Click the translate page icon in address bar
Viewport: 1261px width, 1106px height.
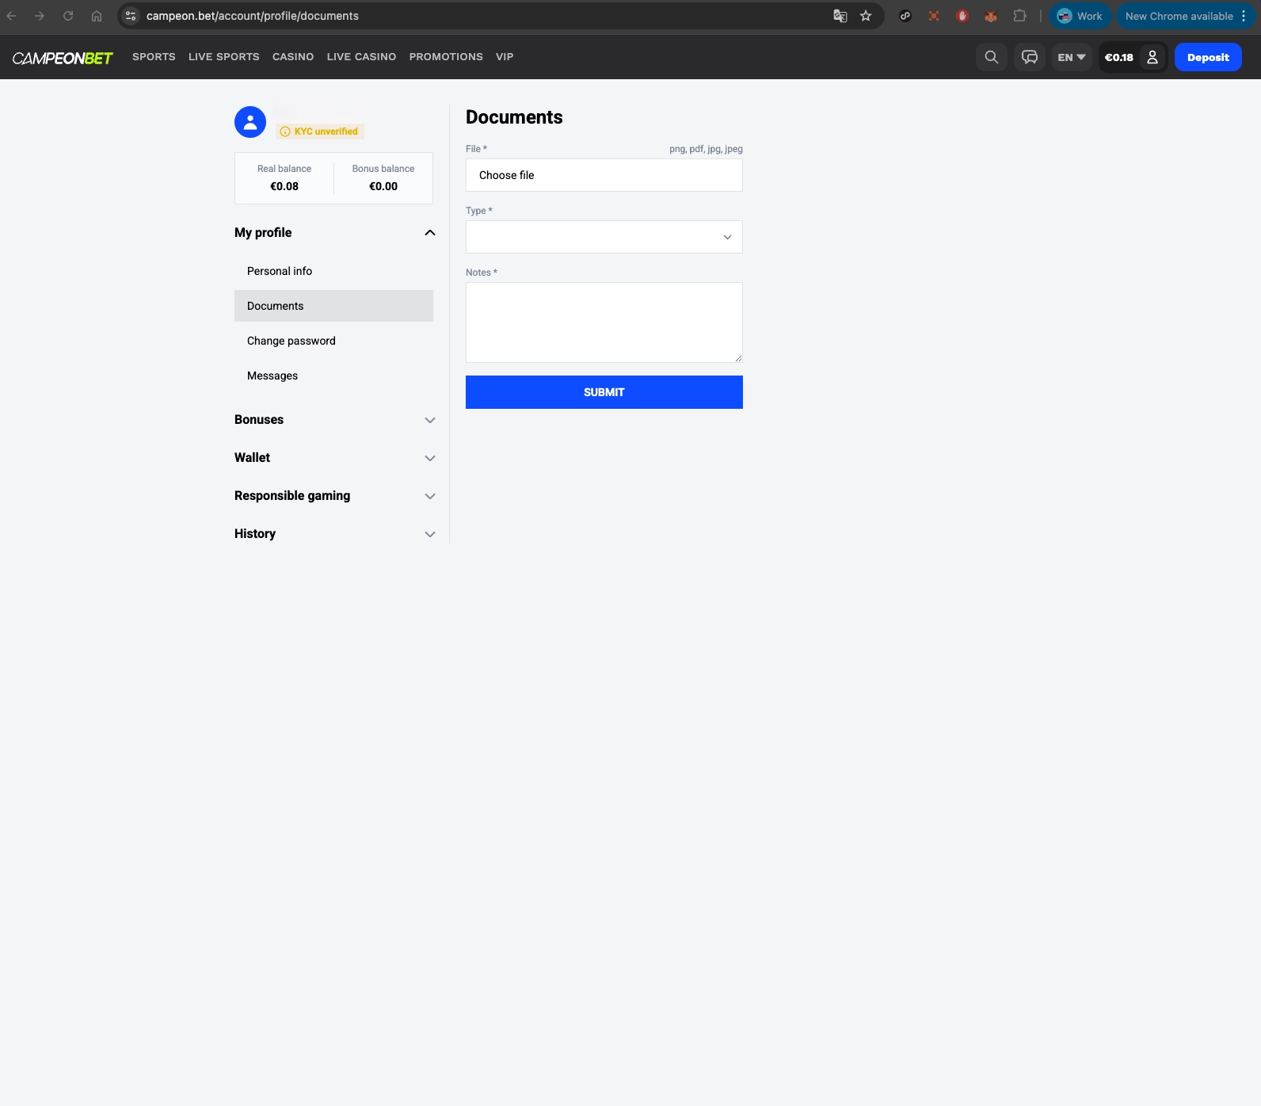tap(840, 16)
